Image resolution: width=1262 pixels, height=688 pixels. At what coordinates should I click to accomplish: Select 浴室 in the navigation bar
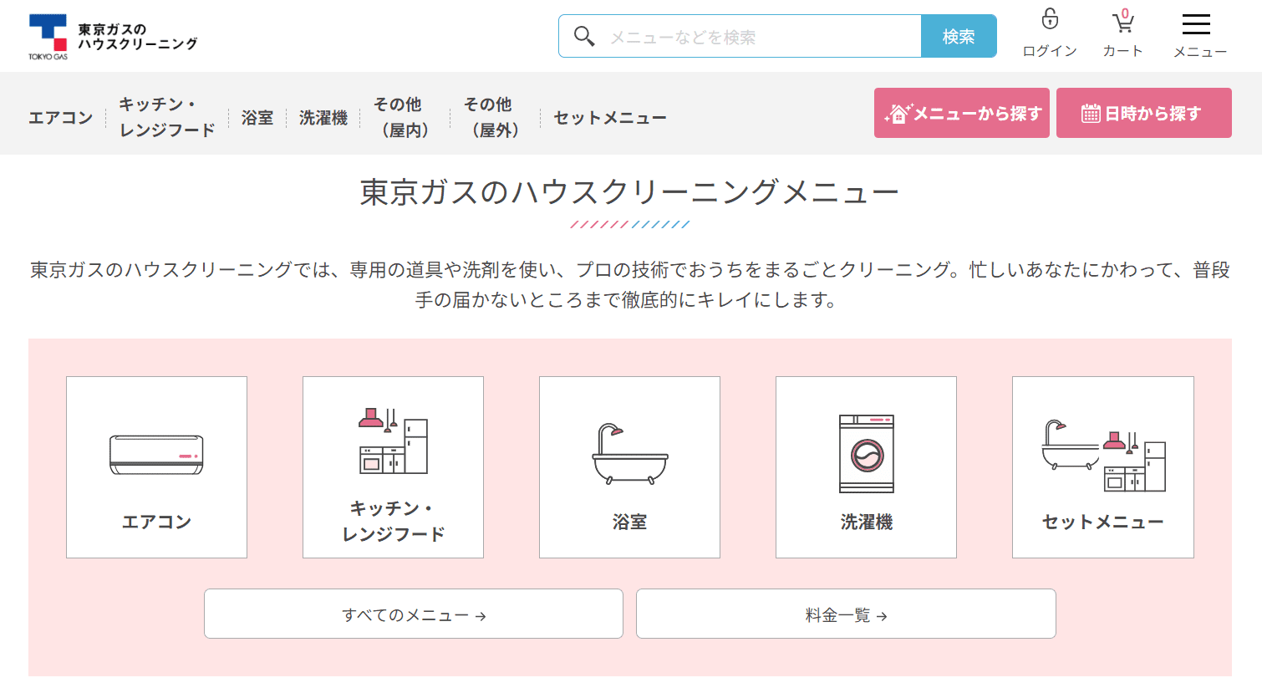tap(257, 118)
